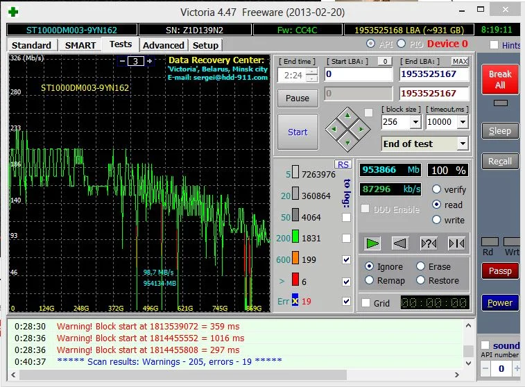Switch to the SMART tab
Viewport: 525px width, 387px height.
pos(80,45)
